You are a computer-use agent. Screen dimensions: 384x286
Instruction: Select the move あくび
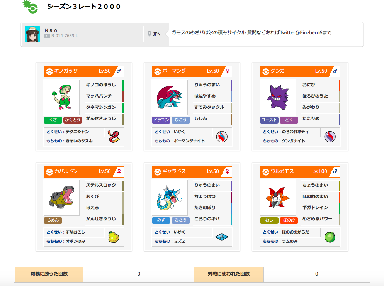pyautogui.click(x=104, y=196)
